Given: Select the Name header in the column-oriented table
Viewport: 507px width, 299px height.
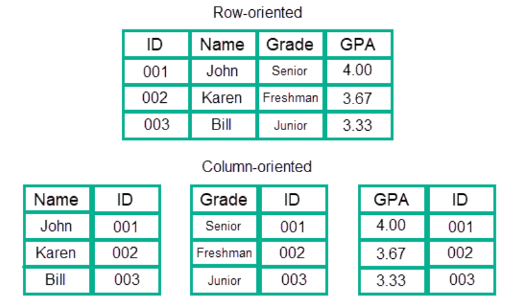Looking at the screenshot, I should coord(56,200).
